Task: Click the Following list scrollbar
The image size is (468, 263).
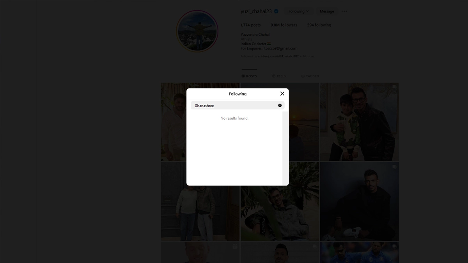Action: tap(285, 148)
